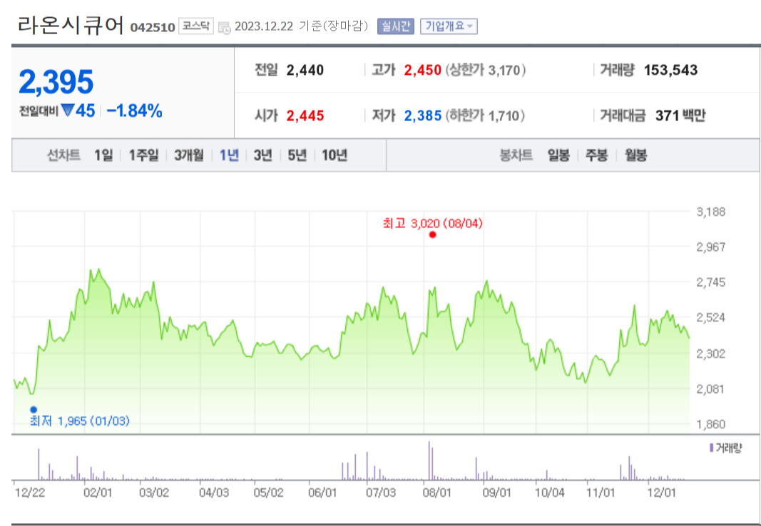The width and height of the screenshot is (761, 526).
Task: Click the 04/03 date axis label
Action: point(213,493)
